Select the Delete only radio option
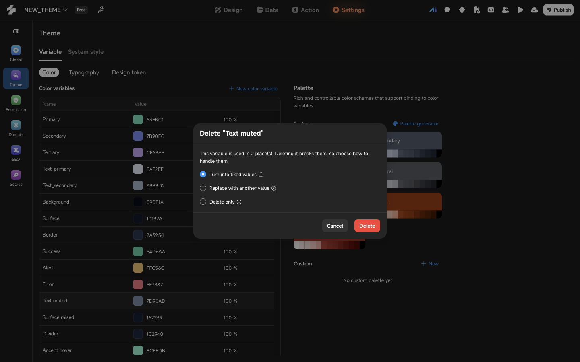580x362 pixels. pyautogui.click(x=203, y=202)
